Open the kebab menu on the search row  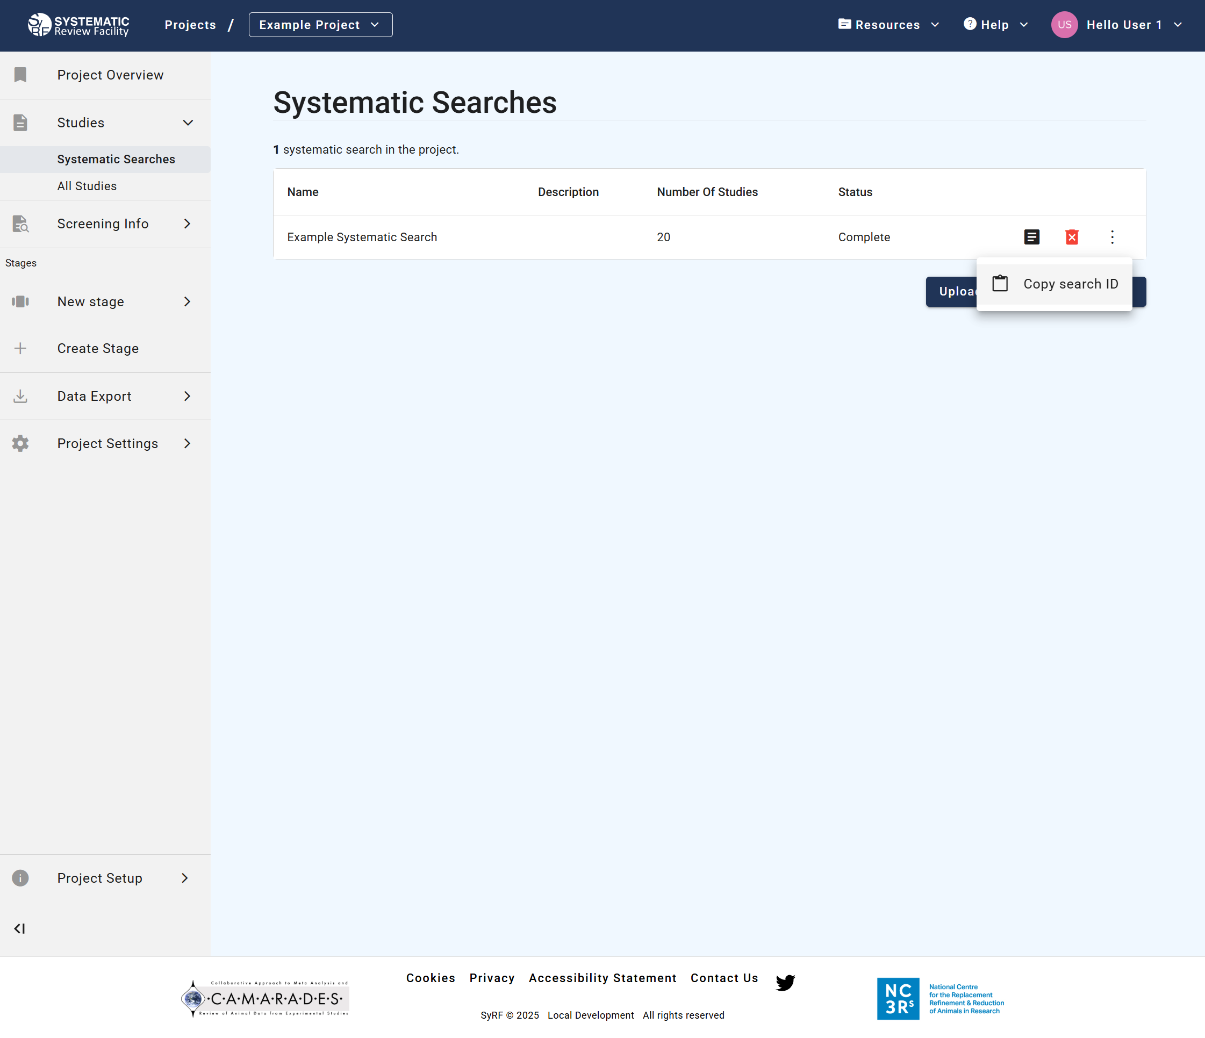coord(1112,236)
